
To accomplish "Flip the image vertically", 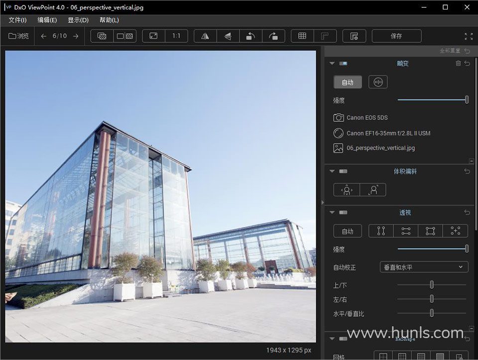I will [x=228, y=36].
